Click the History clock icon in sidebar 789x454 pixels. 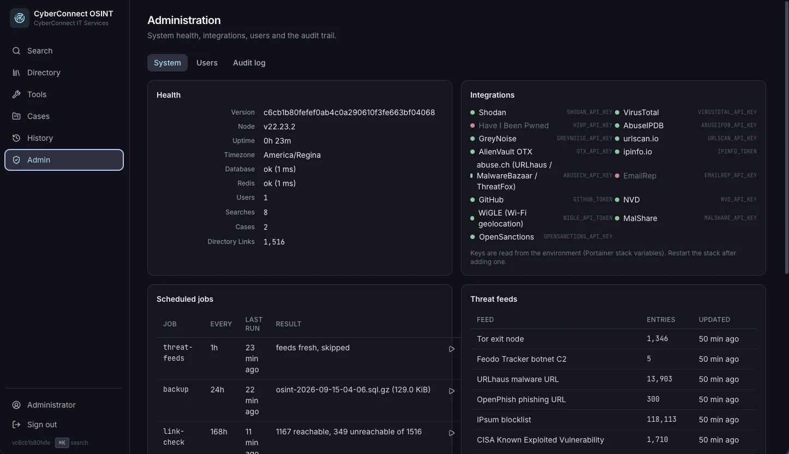pyautogui.click(x=16, y=138)
